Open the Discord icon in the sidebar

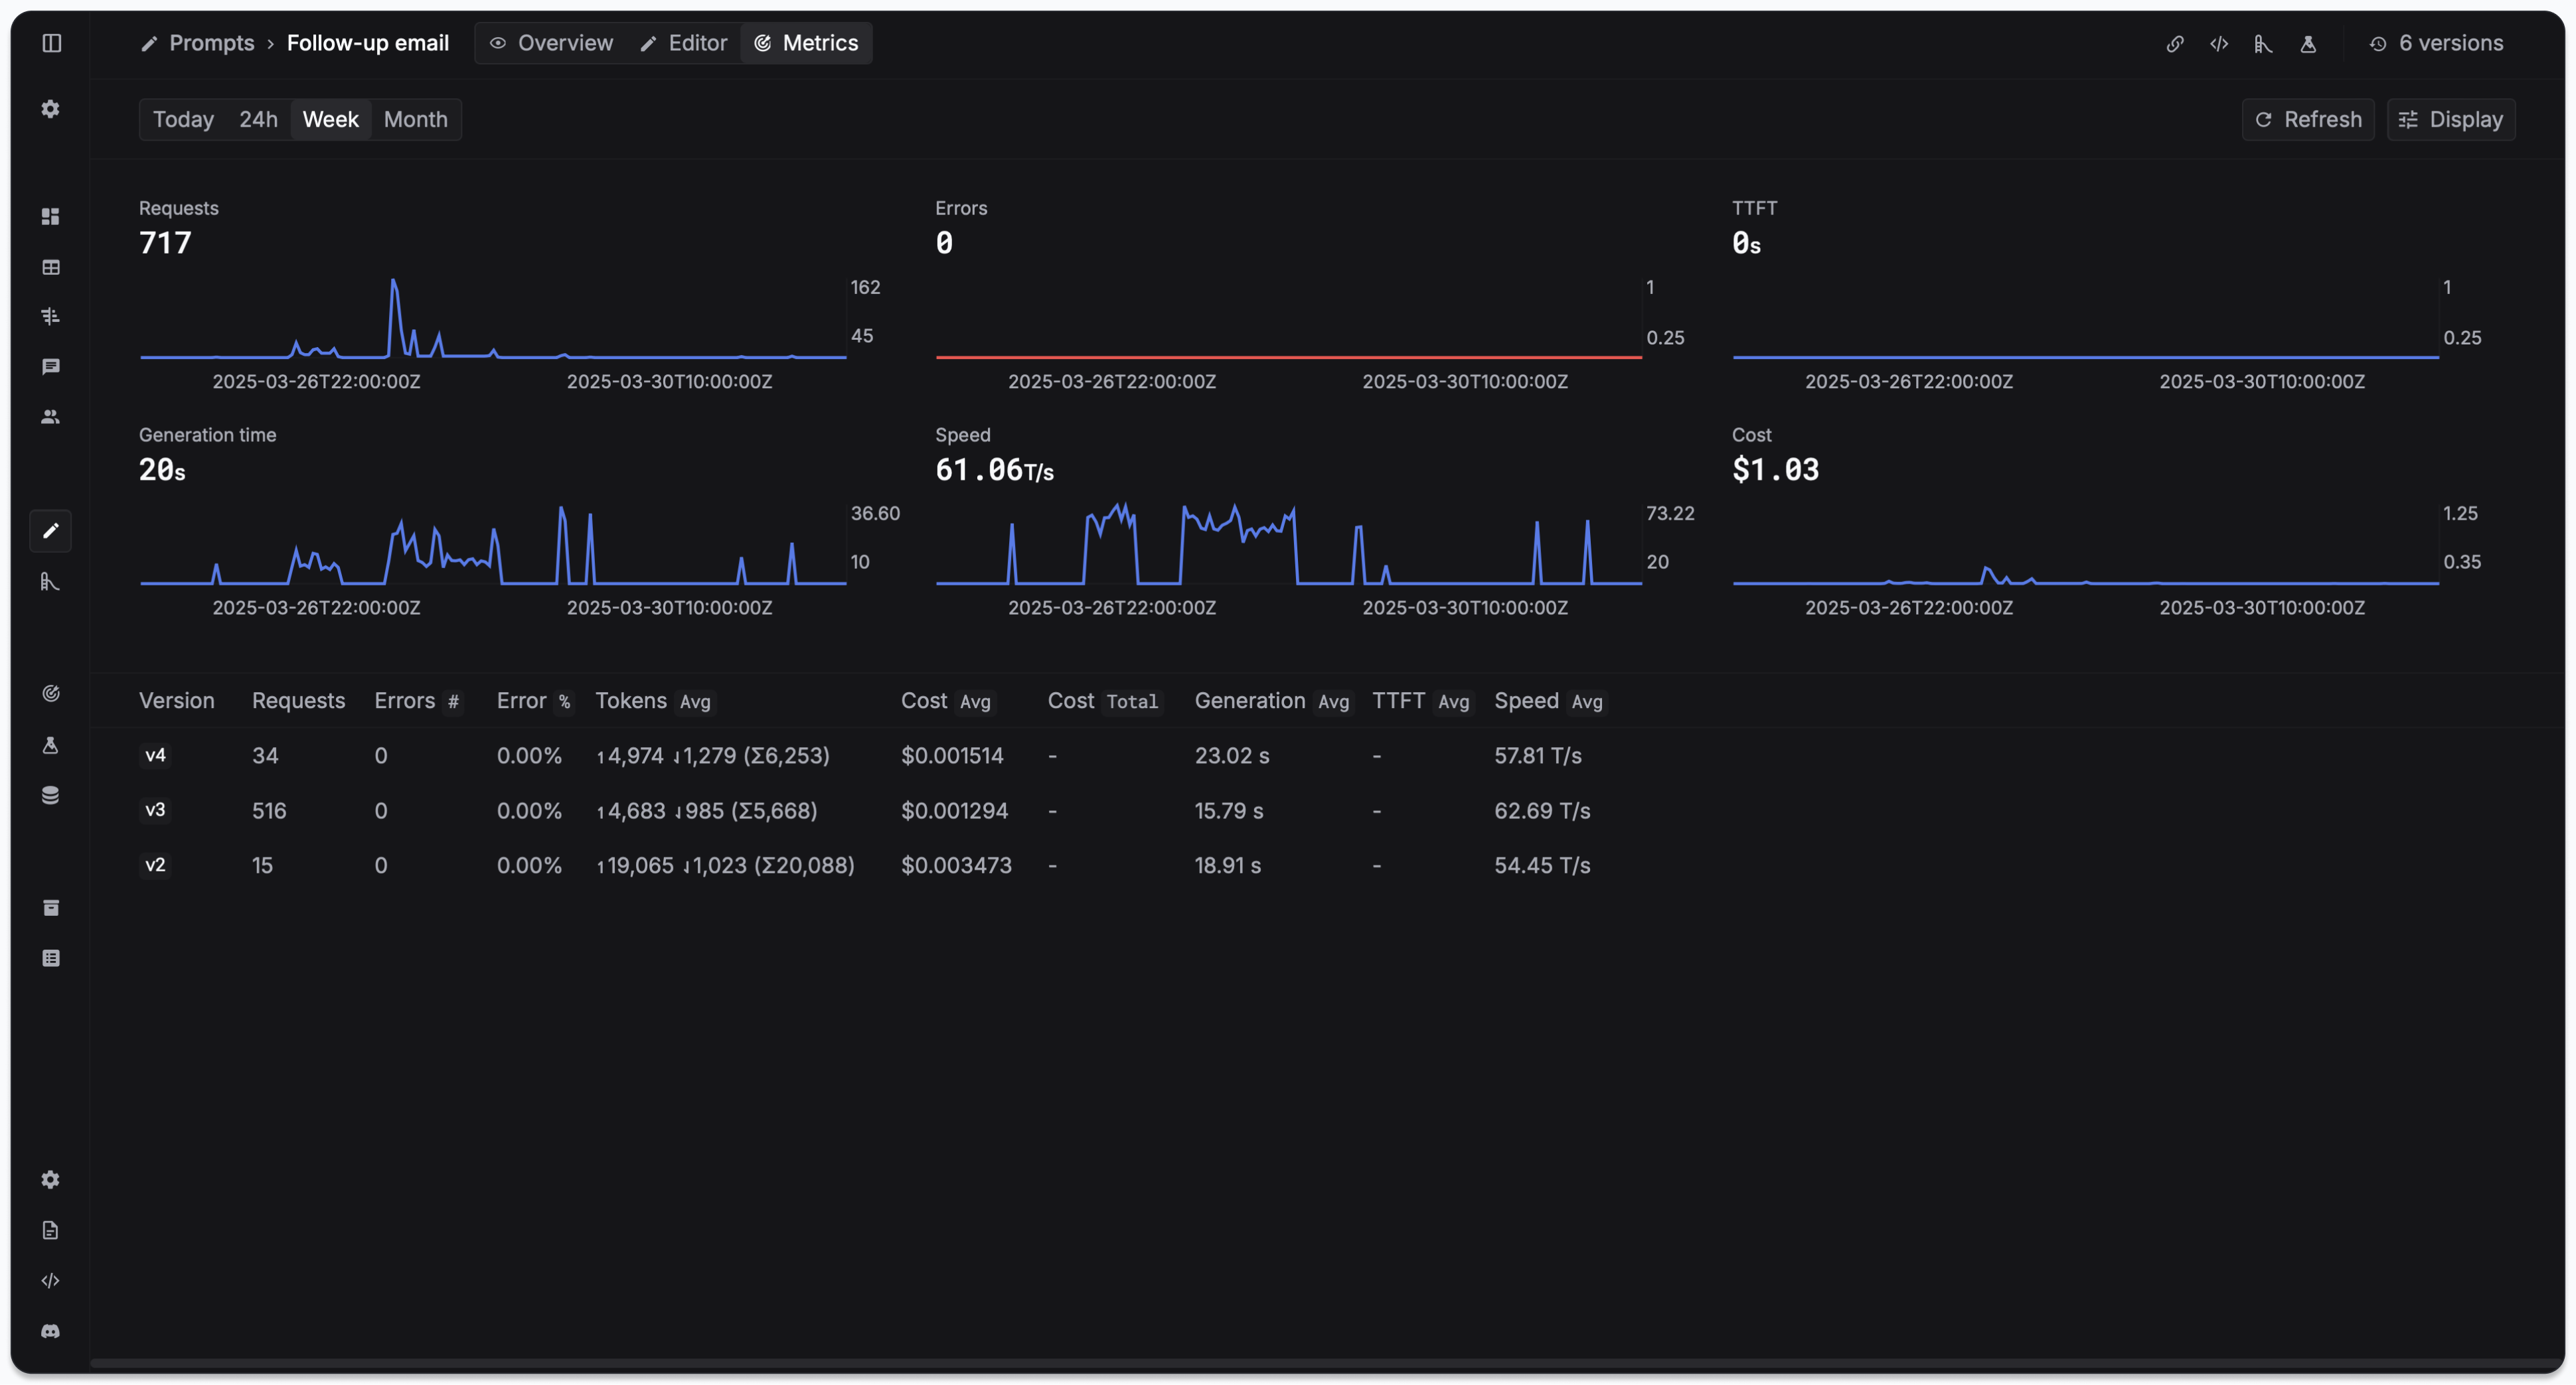(50, 1332)
